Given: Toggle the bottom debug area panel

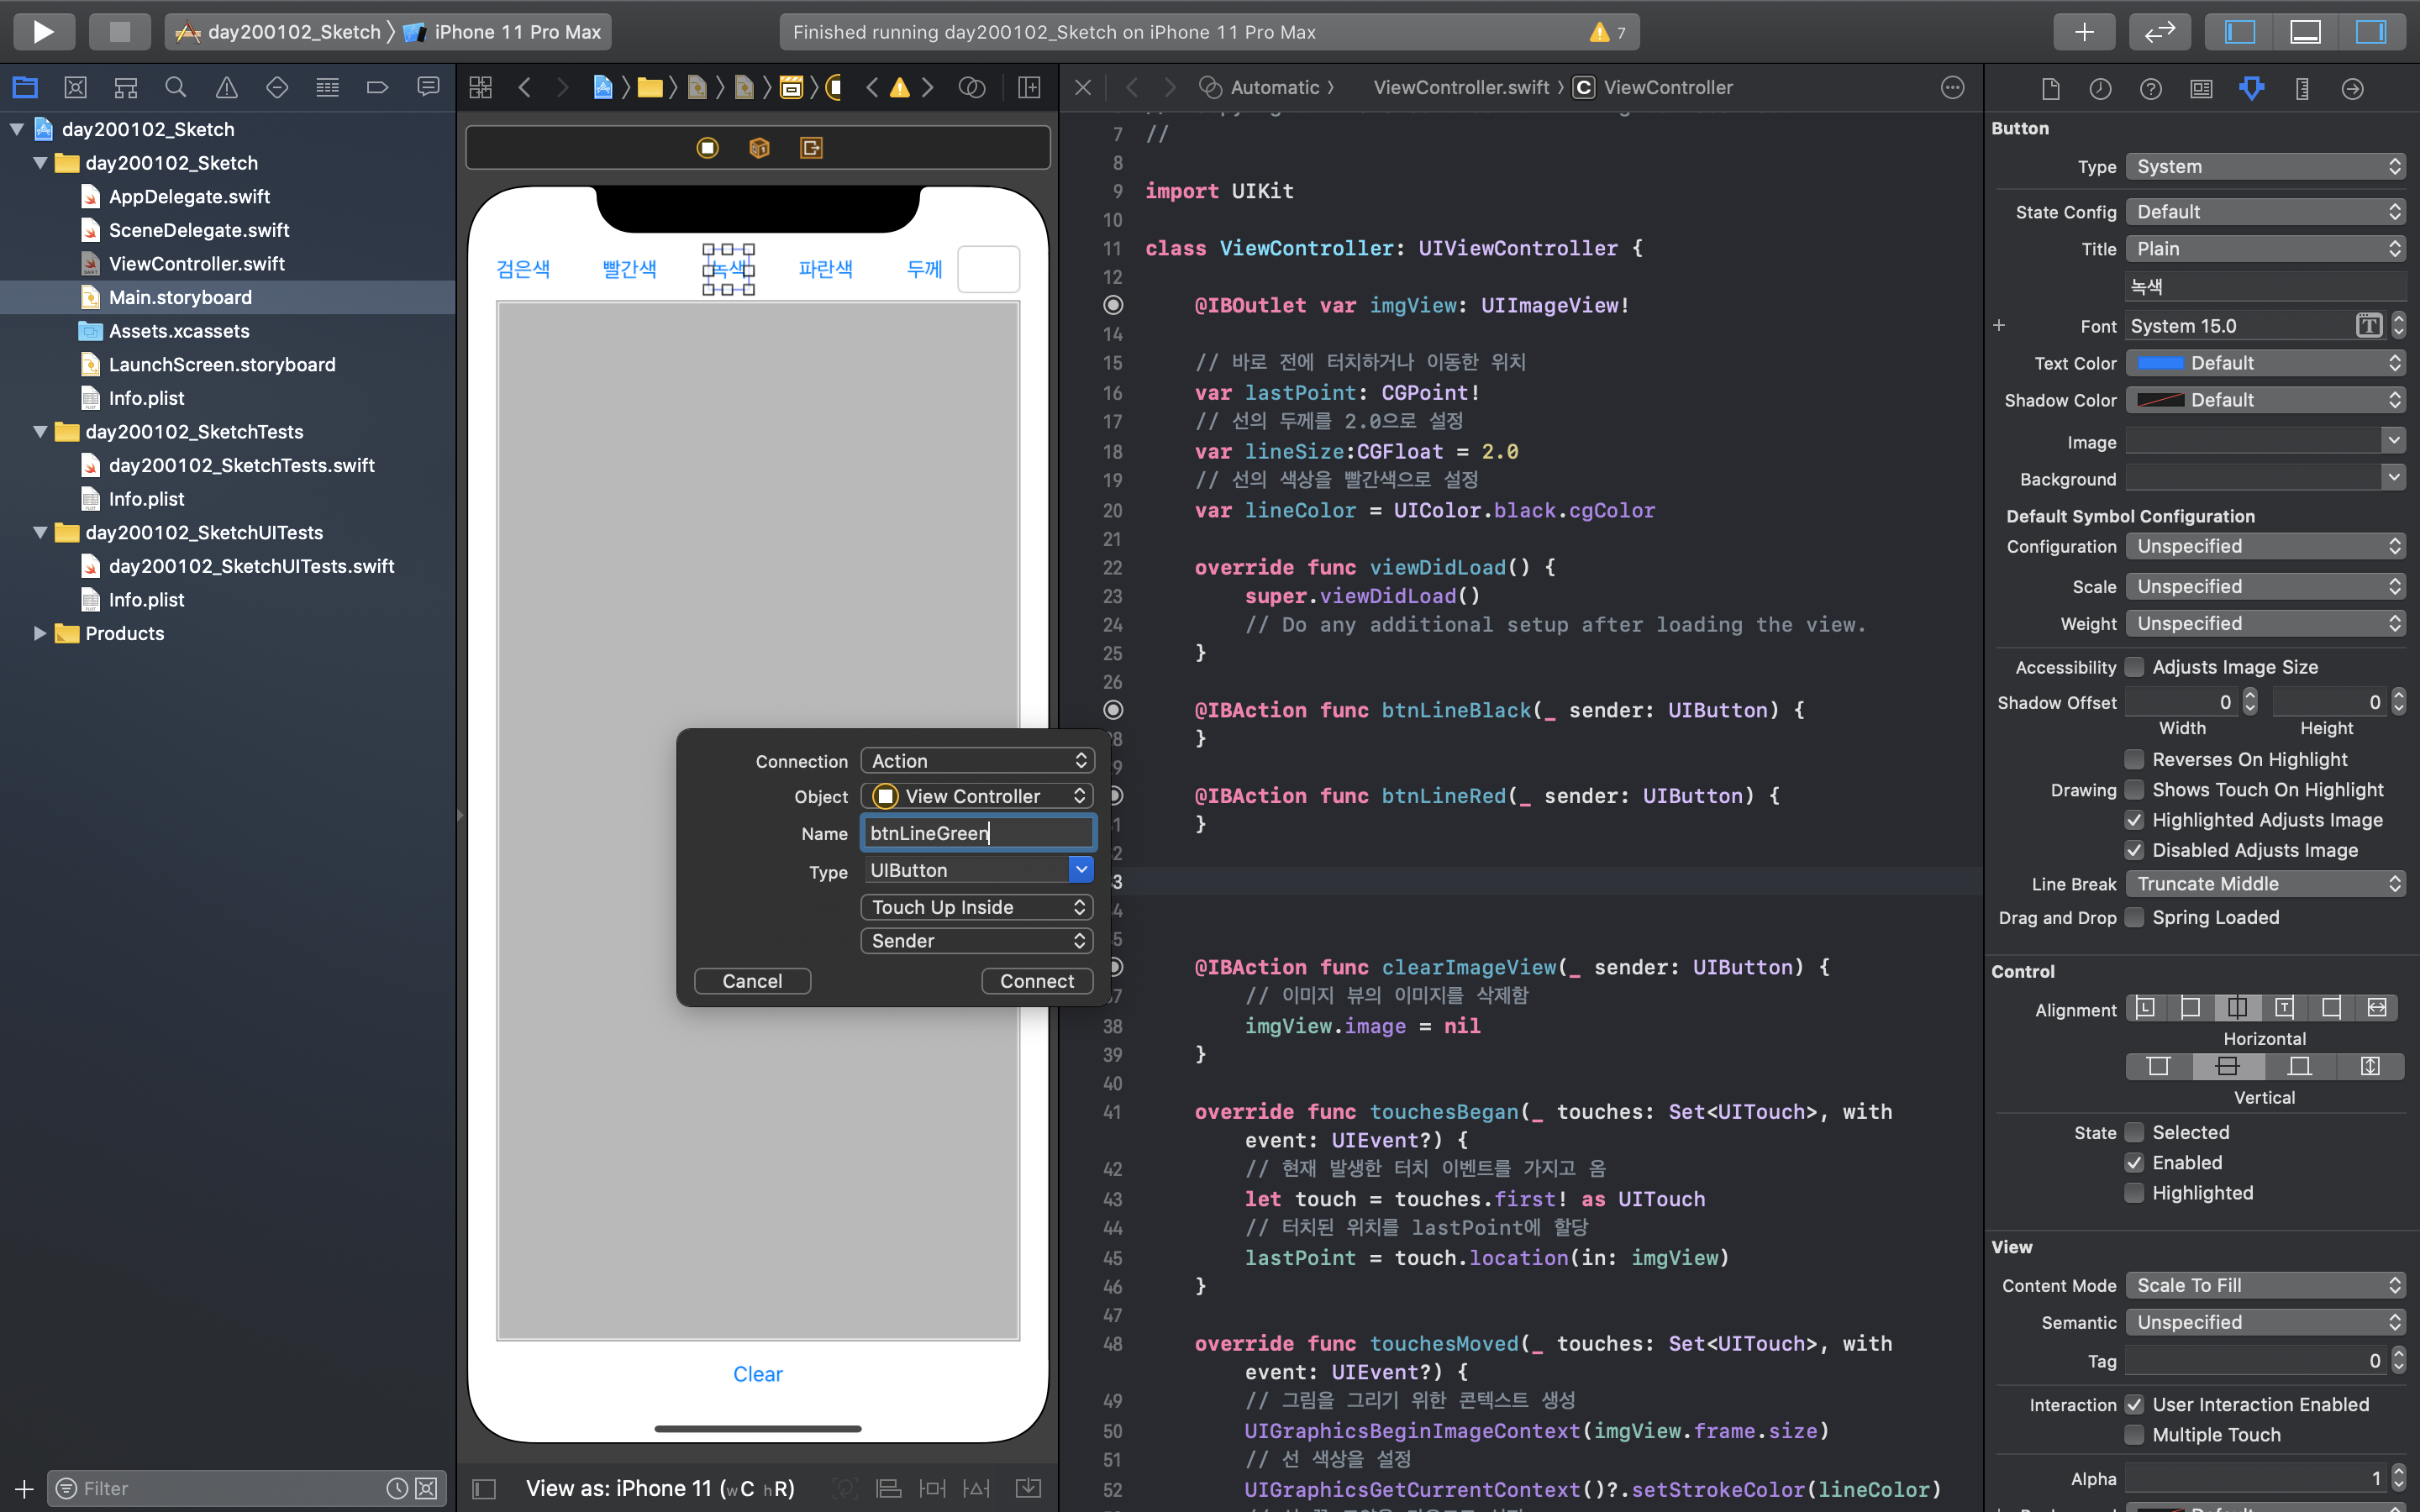Looking at the screenshot, I should [x=2305, y=31].
